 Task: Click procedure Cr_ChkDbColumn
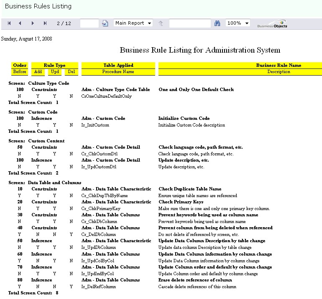click(99, 221)
